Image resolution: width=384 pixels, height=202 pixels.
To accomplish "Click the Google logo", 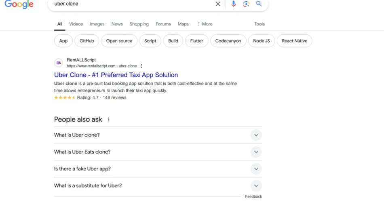I will coord(19,4).
